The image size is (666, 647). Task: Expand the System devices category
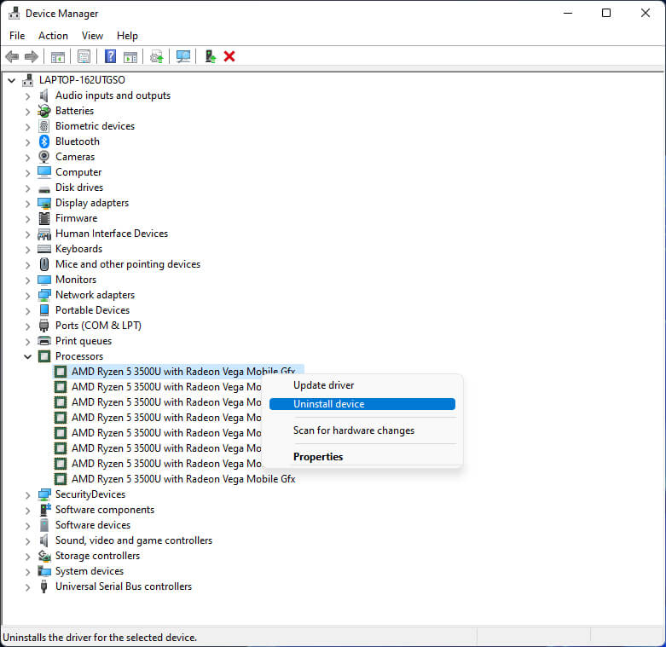[27, 571]
